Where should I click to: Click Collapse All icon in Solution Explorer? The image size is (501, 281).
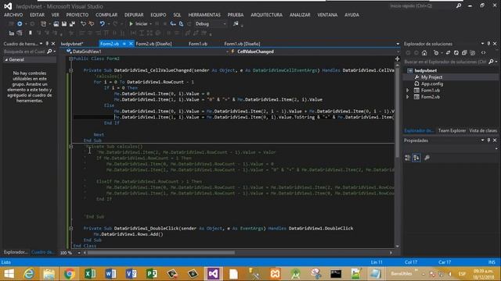(464, 53)
